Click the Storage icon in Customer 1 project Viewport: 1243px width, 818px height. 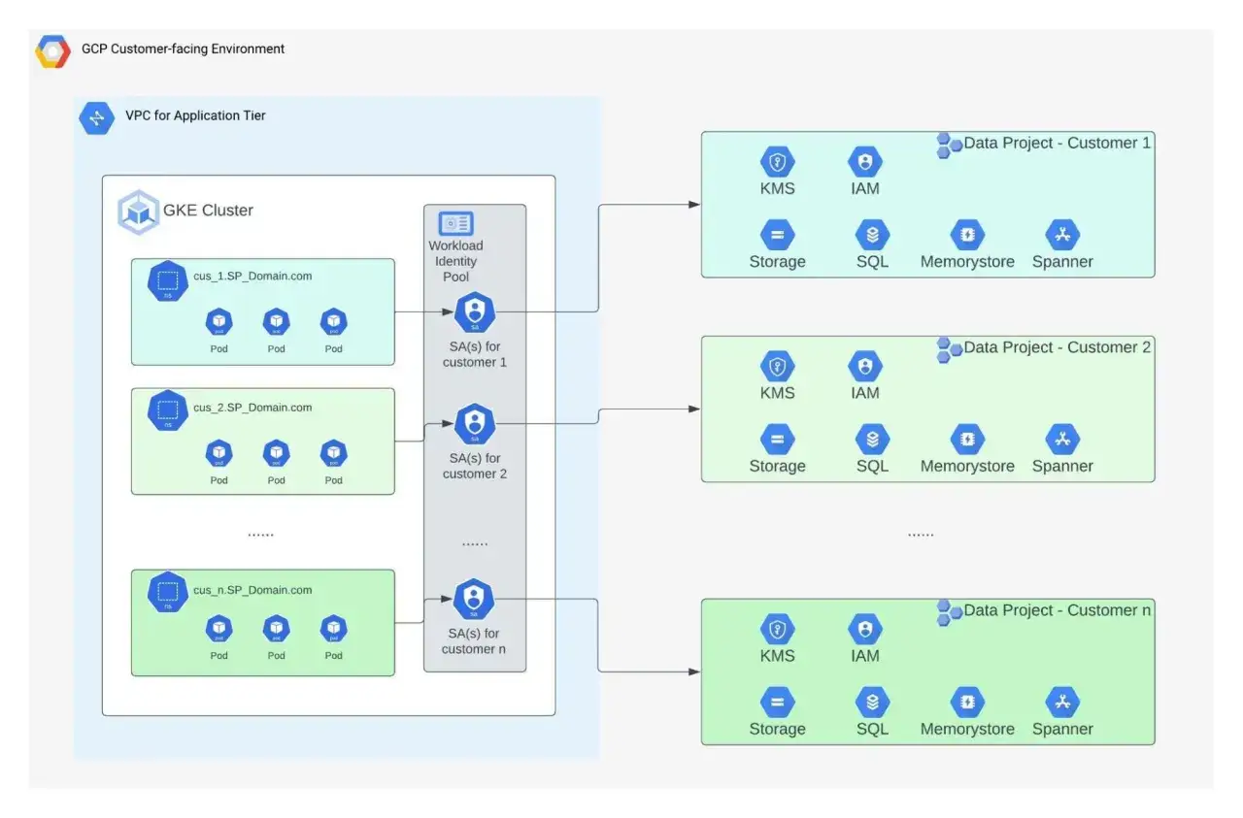777,235
